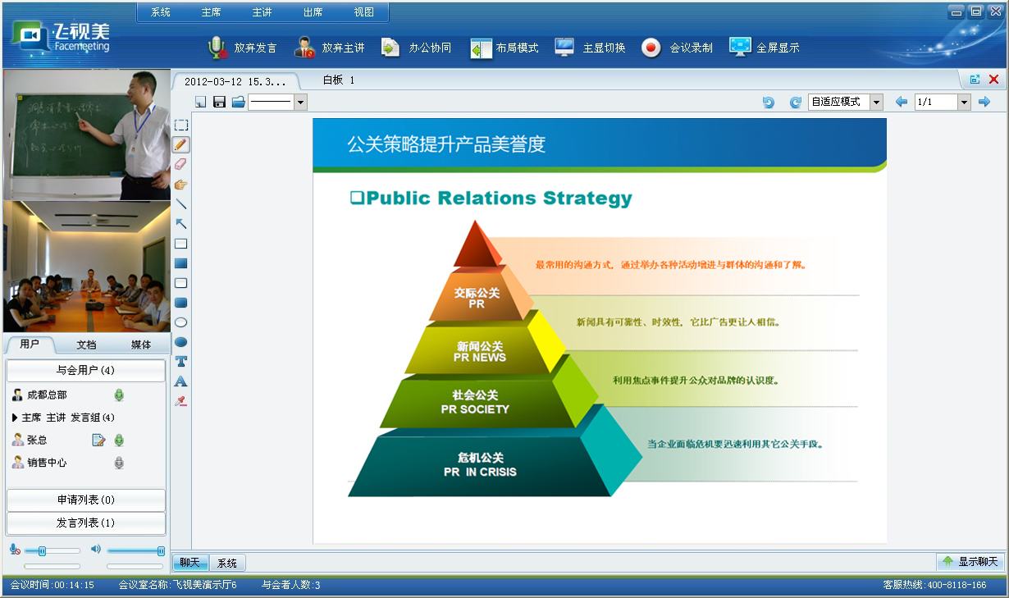Open the line style dropdown
This screenshot has width=1009, height=598.
pyautogui.click(x=300, y=102)
